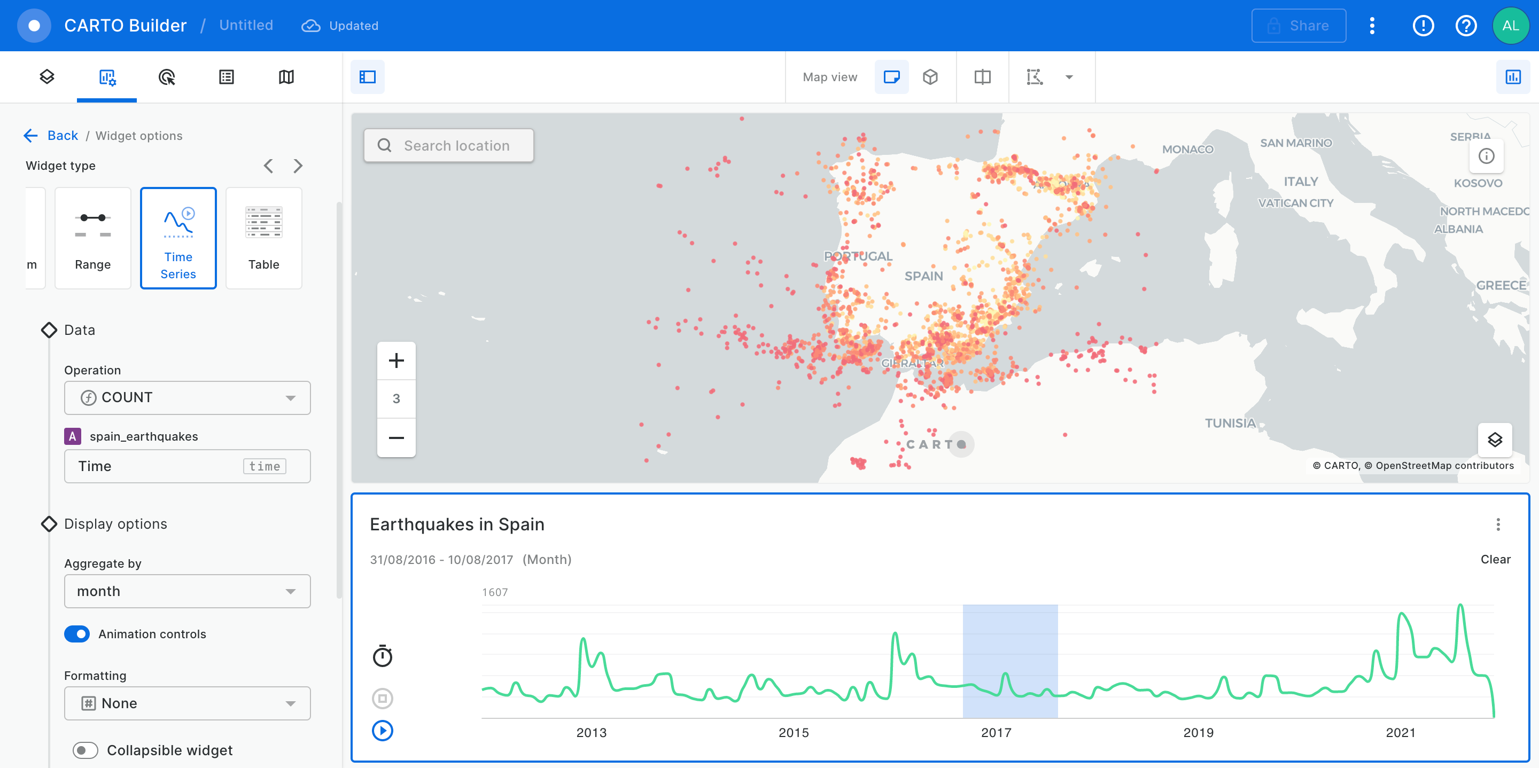Select the Table widget type
This screenshot has height=768, width=1539.
coord(263,238)
